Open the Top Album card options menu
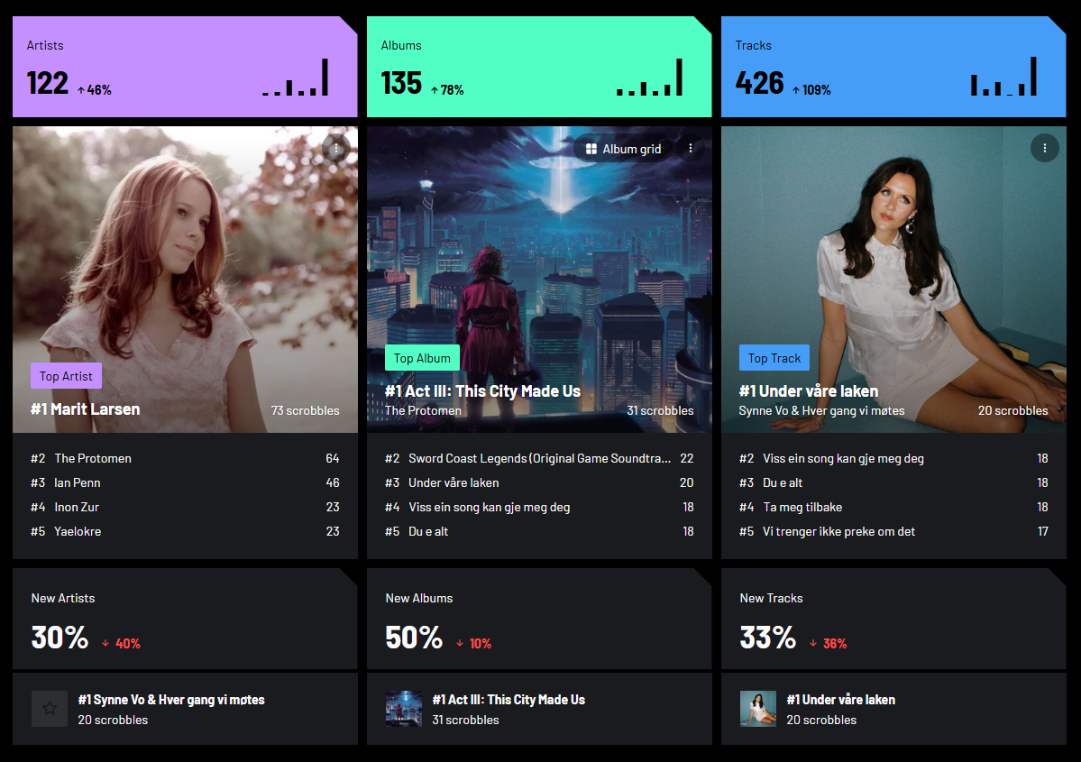This screenshot has width=1081, height=762. pyautogui.click(x=690, y=148)
